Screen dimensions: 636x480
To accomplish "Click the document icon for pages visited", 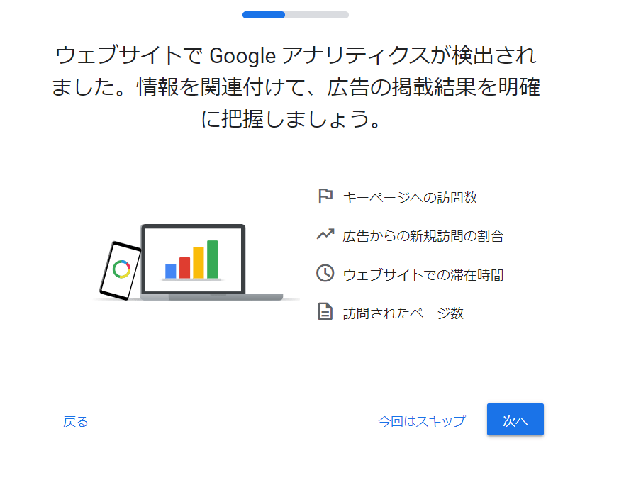I will (325, 312).
